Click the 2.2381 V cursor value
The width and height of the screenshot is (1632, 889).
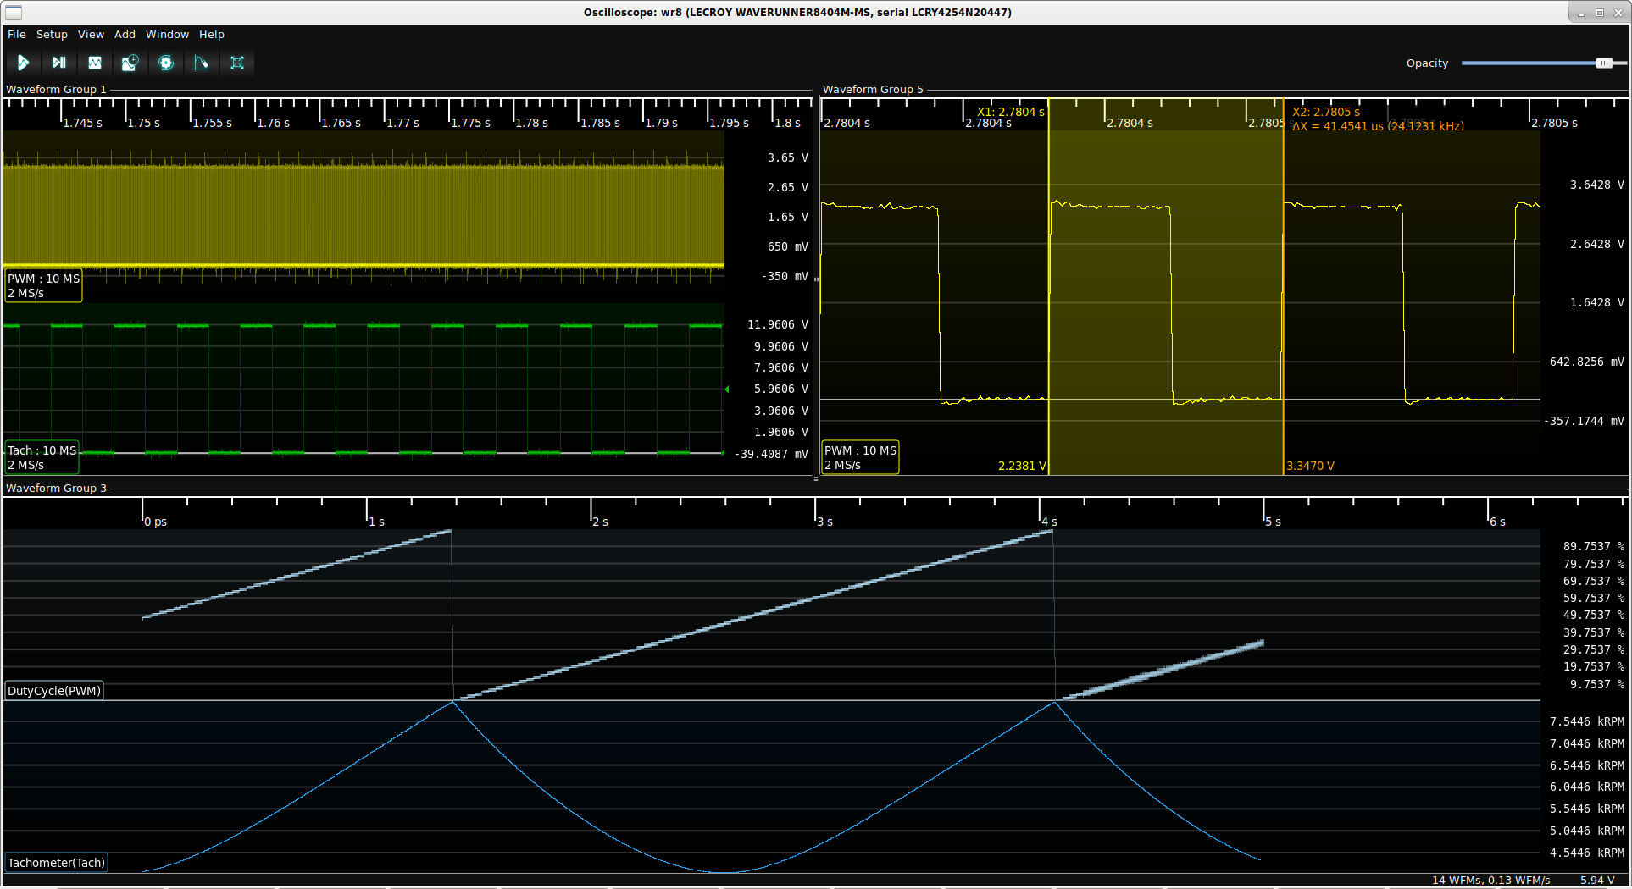pyautogui.click(x=1022, y=466)
